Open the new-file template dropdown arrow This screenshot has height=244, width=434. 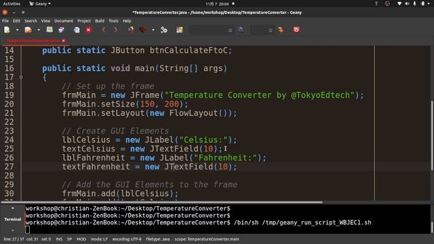[17, 30]
